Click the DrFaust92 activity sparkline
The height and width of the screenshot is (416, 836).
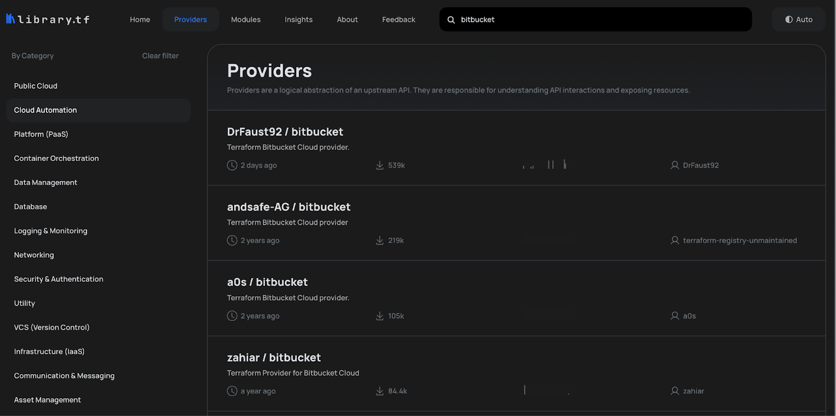[x=549, y=165]
